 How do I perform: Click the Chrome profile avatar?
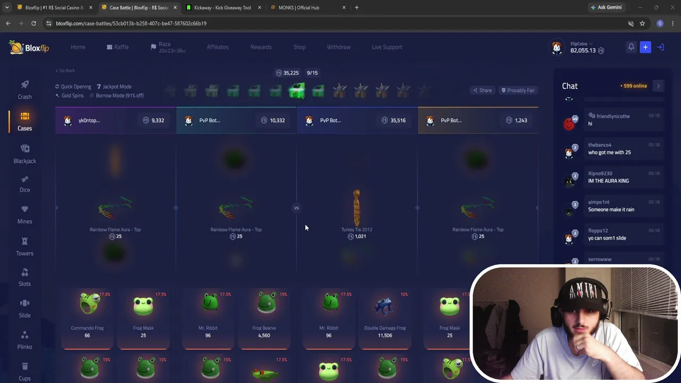tap(660, 23)
